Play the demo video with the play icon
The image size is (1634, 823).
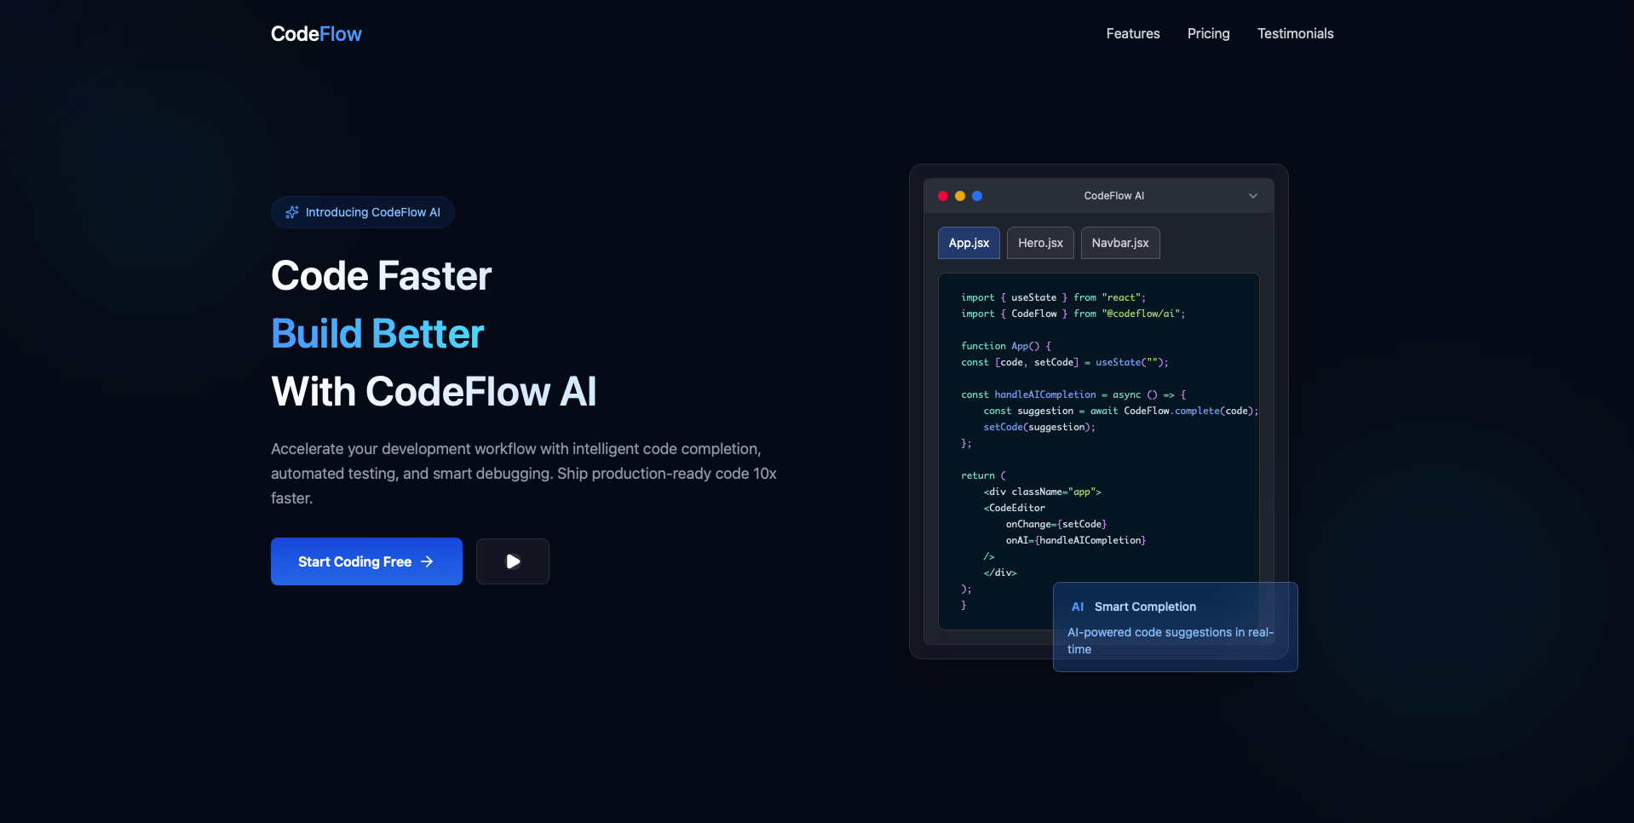pos(513,561)
